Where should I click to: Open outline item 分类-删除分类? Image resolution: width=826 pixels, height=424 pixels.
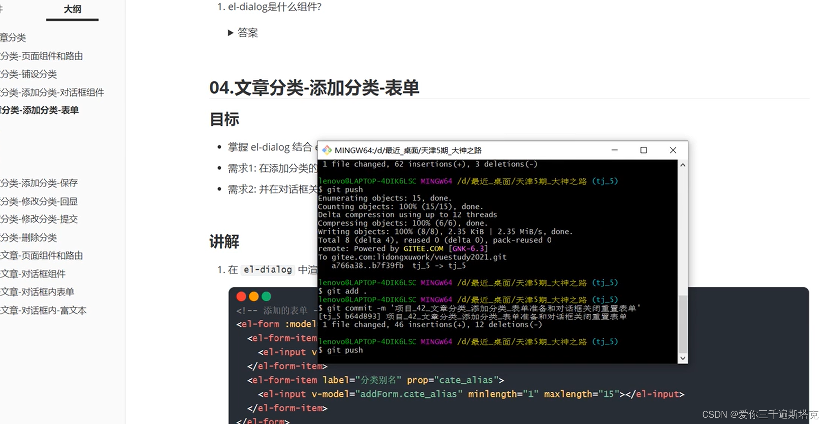click(28, 237)
